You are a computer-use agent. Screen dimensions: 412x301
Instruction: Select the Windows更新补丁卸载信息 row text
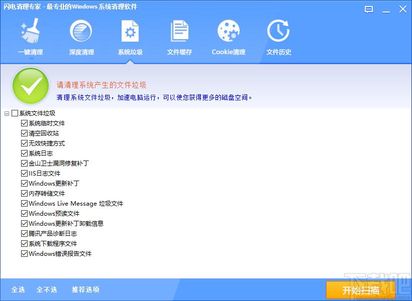coord(66,223)
